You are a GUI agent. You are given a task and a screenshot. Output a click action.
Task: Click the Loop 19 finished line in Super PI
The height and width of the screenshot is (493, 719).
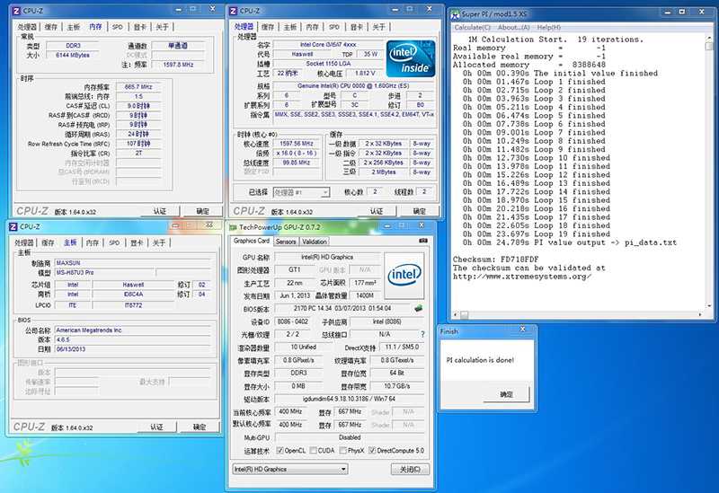click(x=534, y=234)
